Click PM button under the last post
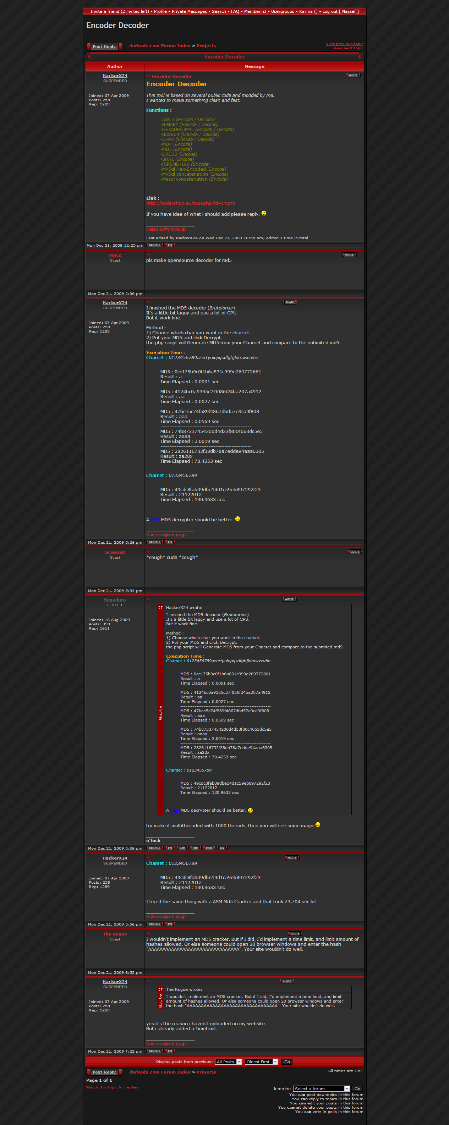 (x=170, y=1051)
